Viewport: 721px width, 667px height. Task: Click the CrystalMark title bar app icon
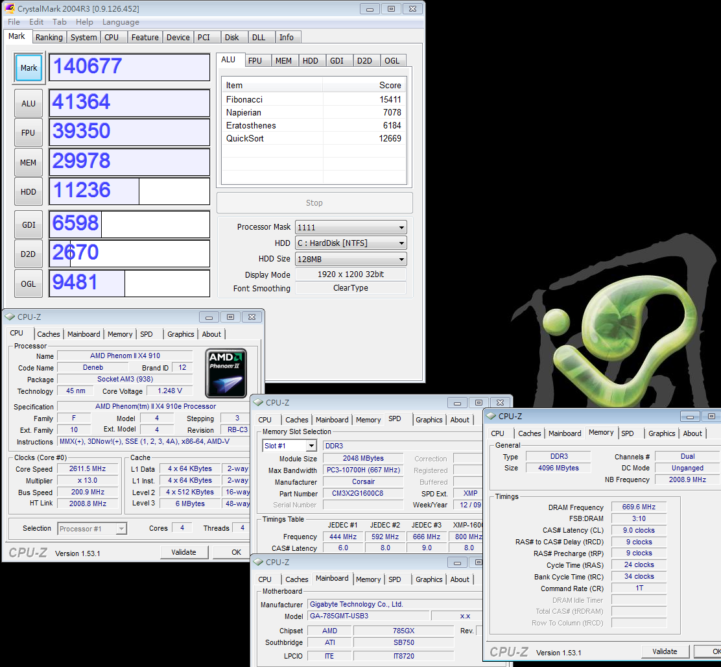[9, 8]
